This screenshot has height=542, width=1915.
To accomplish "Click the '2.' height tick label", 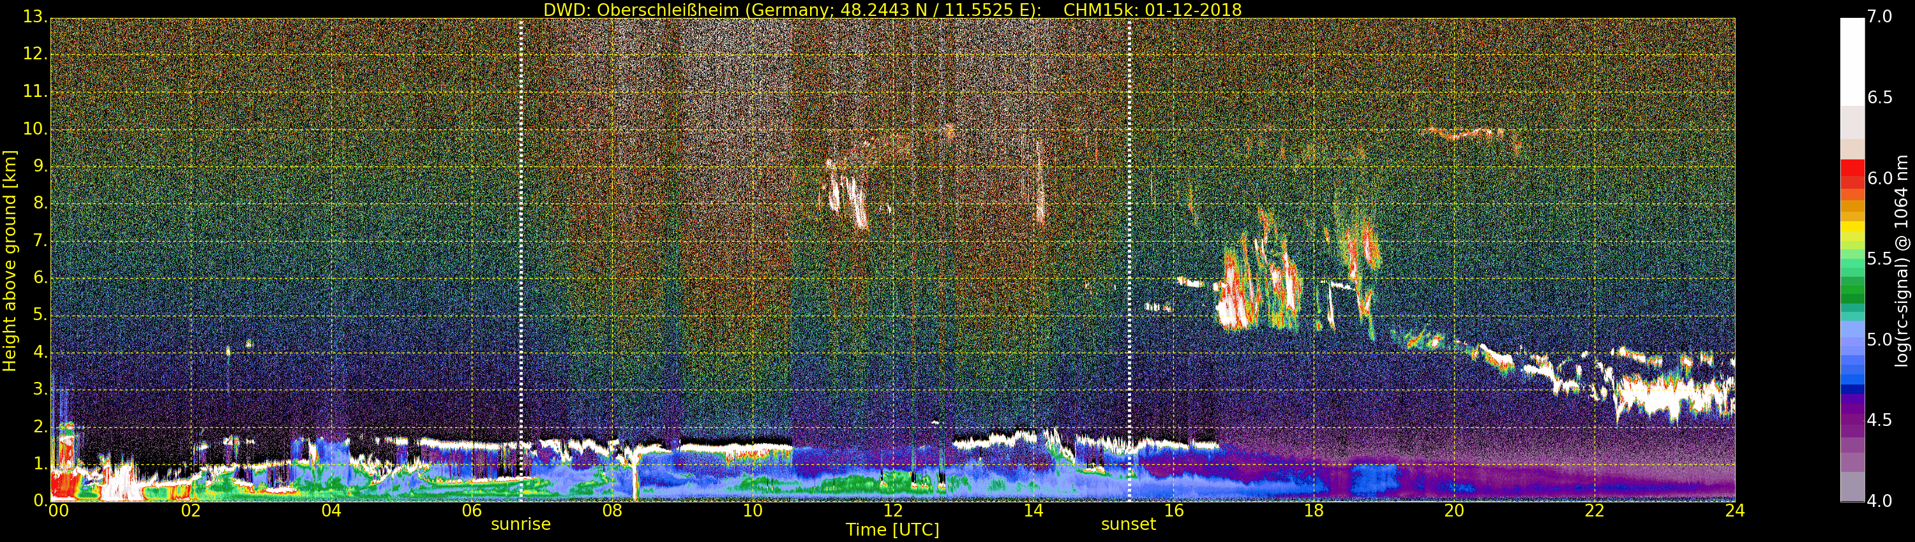I will (x=40, y=426).
